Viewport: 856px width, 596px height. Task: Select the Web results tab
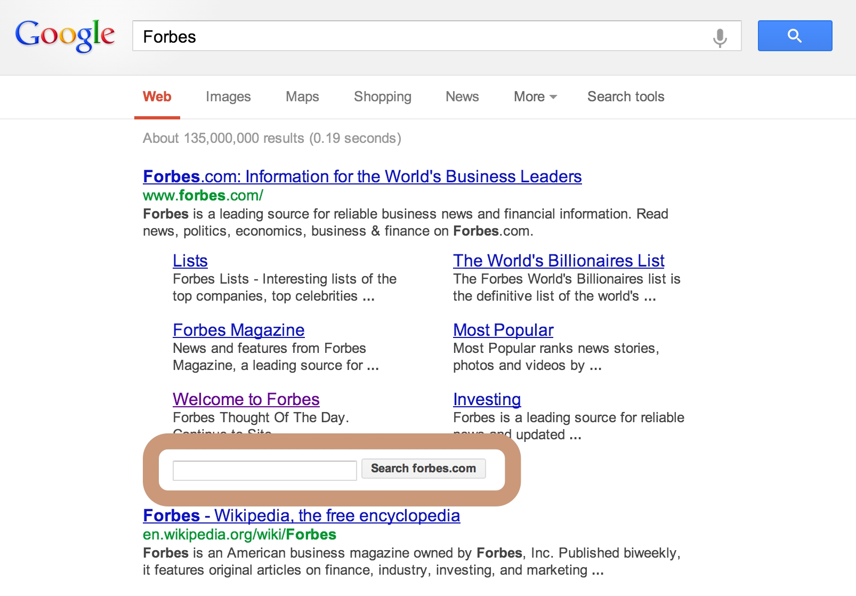coord(157,96)
